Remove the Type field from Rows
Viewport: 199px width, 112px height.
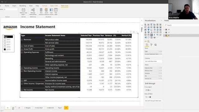click(x=161, y=51)
